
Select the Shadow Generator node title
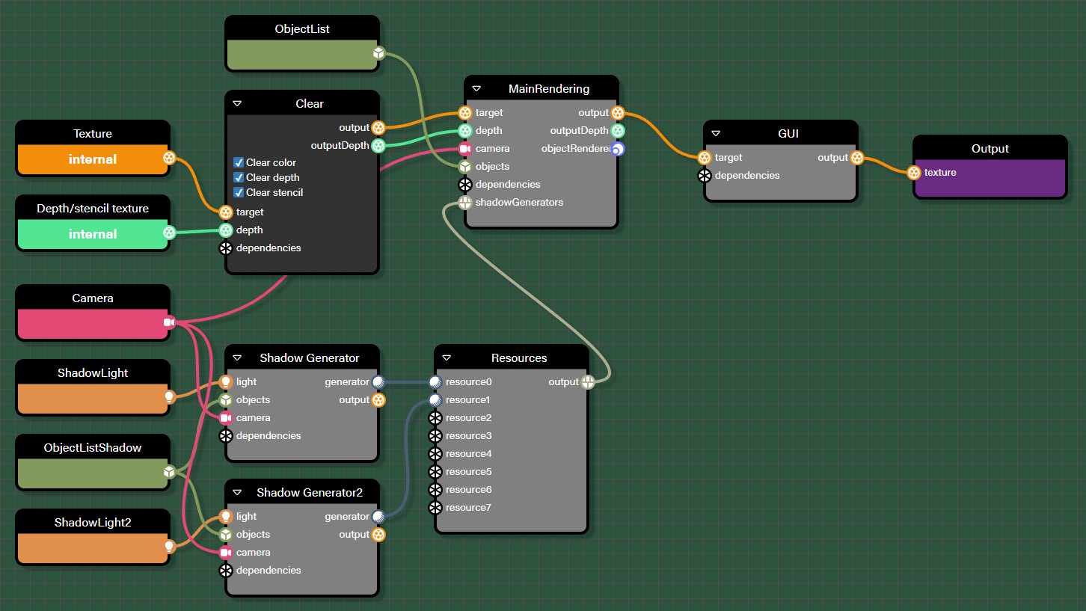point(309,357)
